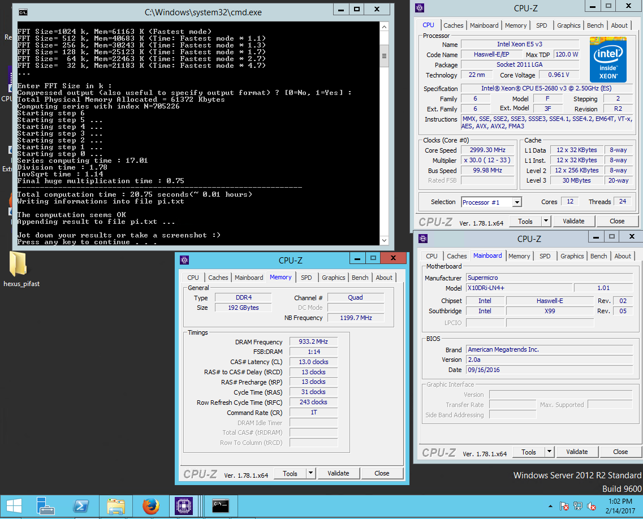Open CPU tab in Mainboard CPU-Z window
643x519 pixels.
tap(431, 256)
